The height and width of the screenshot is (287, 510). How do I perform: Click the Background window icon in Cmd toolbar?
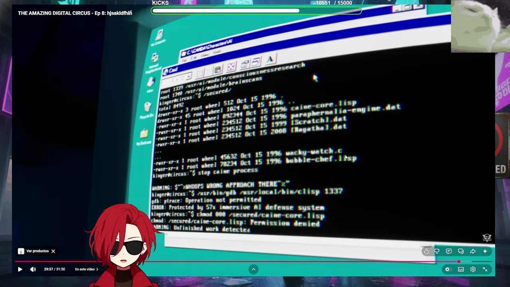256,62
